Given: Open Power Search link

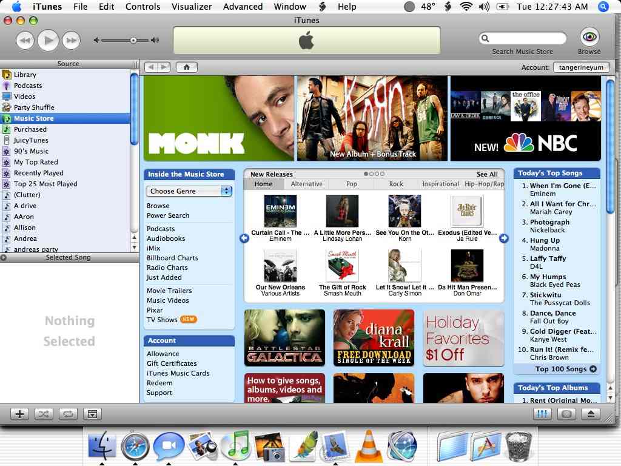Looking at the screenshot, I should [168, 215].
